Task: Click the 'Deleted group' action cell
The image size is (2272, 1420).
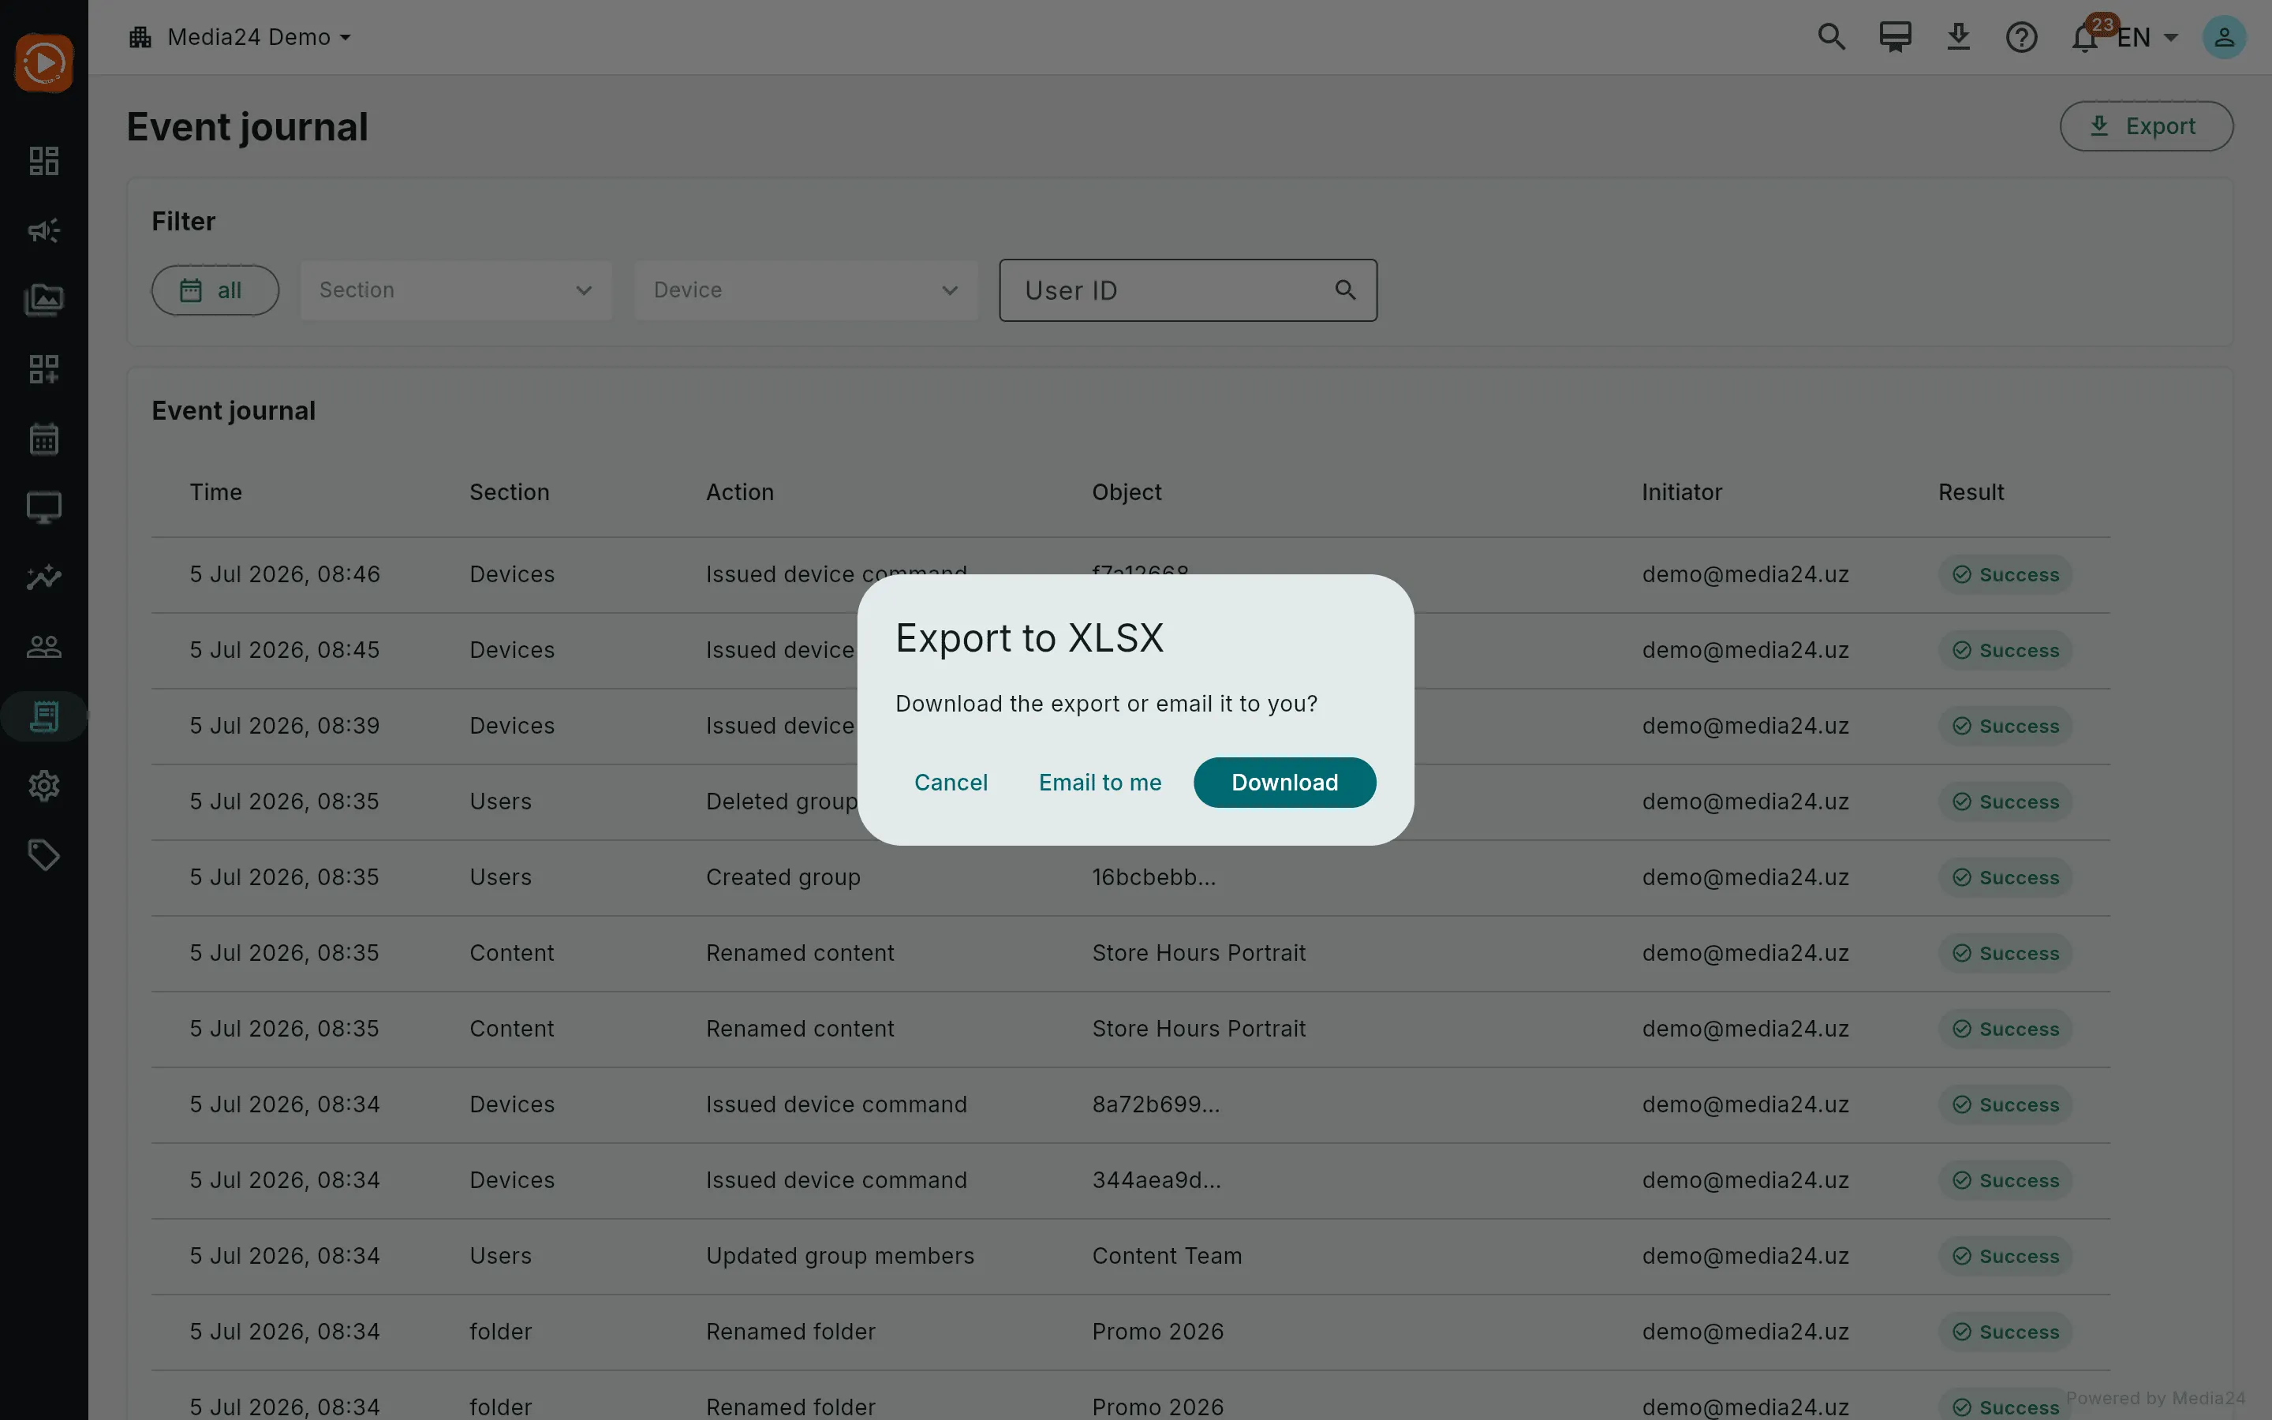Action: point(782,801)
